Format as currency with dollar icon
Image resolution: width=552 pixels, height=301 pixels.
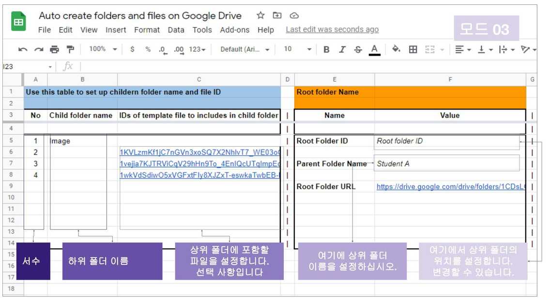[132, 49]
